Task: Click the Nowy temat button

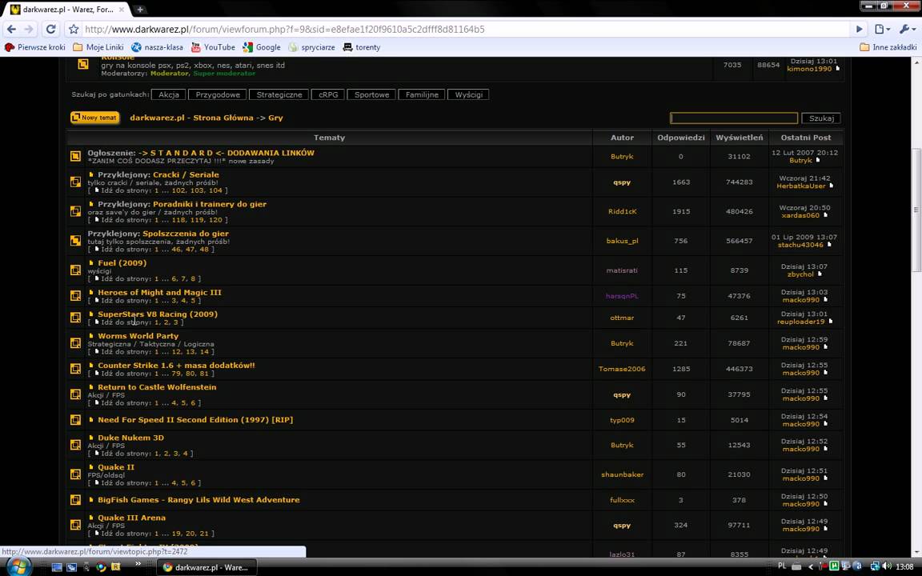Action: pos(94,118)
